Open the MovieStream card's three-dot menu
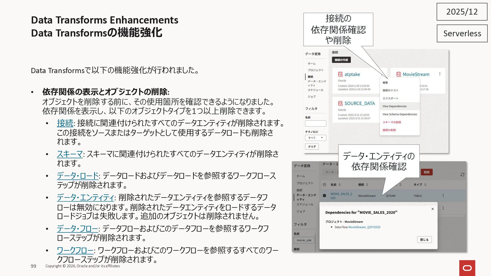The height and width of the screenshot is (276, 491). tap(440, 74)
